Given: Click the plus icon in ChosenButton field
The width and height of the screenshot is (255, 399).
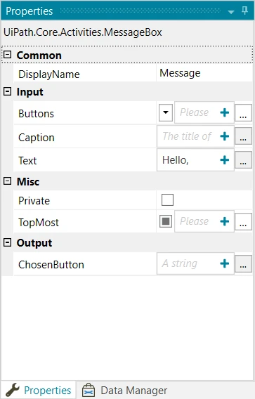Looking at the screenshot, I should 225,263.
